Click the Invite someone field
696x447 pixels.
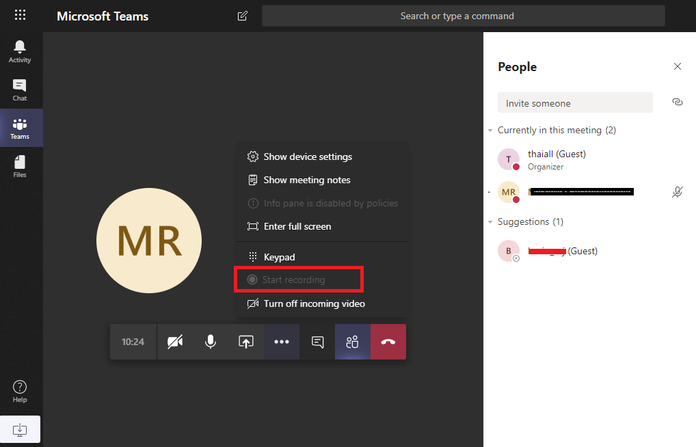click(575, 103)
